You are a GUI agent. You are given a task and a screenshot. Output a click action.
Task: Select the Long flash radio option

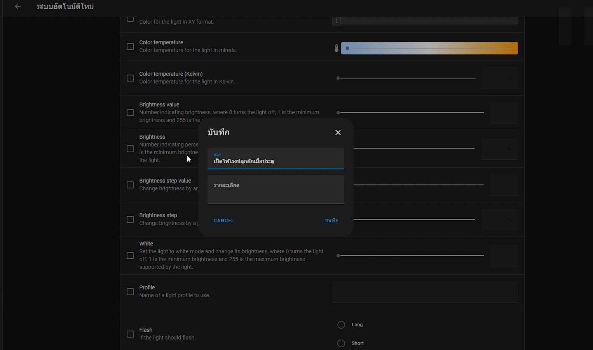click(x=341, y=325)
